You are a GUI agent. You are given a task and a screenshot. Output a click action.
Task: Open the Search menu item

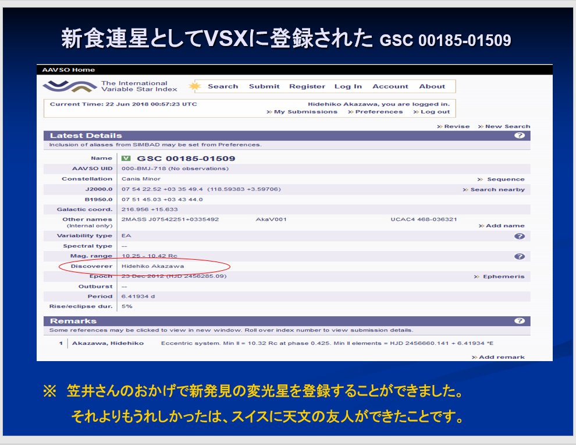point(223,87)
